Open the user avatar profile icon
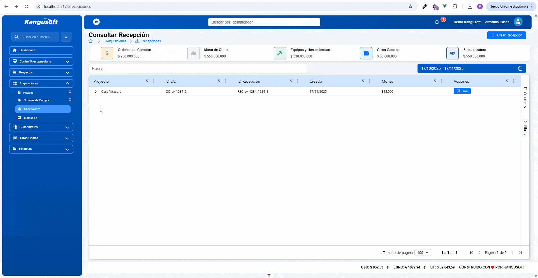 tap(518, 22)
